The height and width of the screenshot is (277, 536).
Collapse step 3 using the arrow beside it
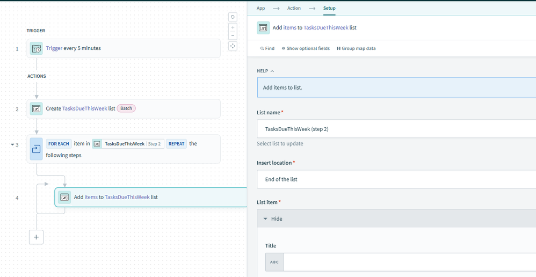coord(12,144)
